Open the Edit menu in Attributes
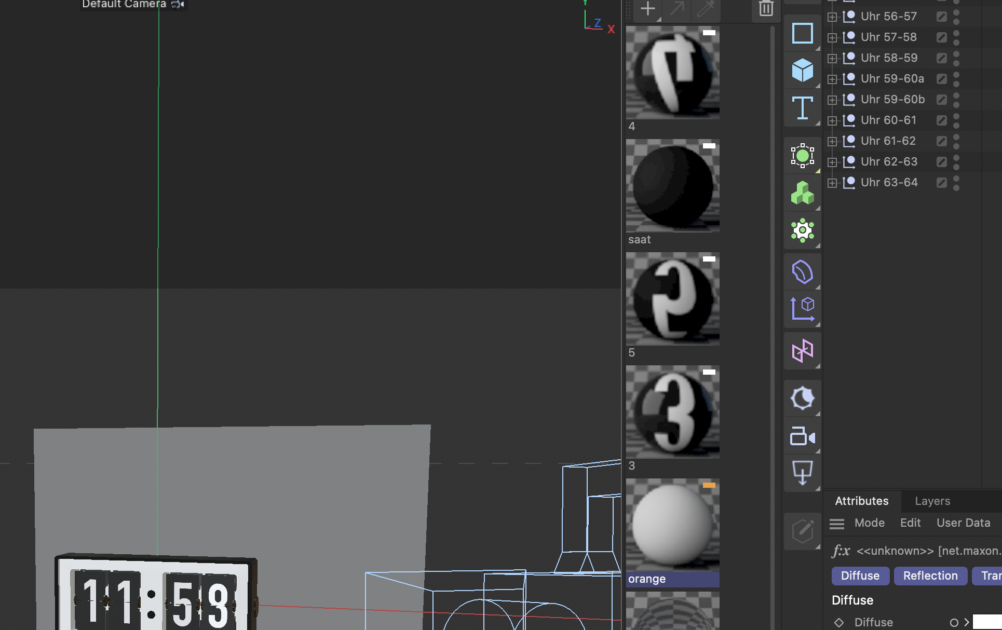Screen dimensions: 1002x630 (x=911, y=523)
